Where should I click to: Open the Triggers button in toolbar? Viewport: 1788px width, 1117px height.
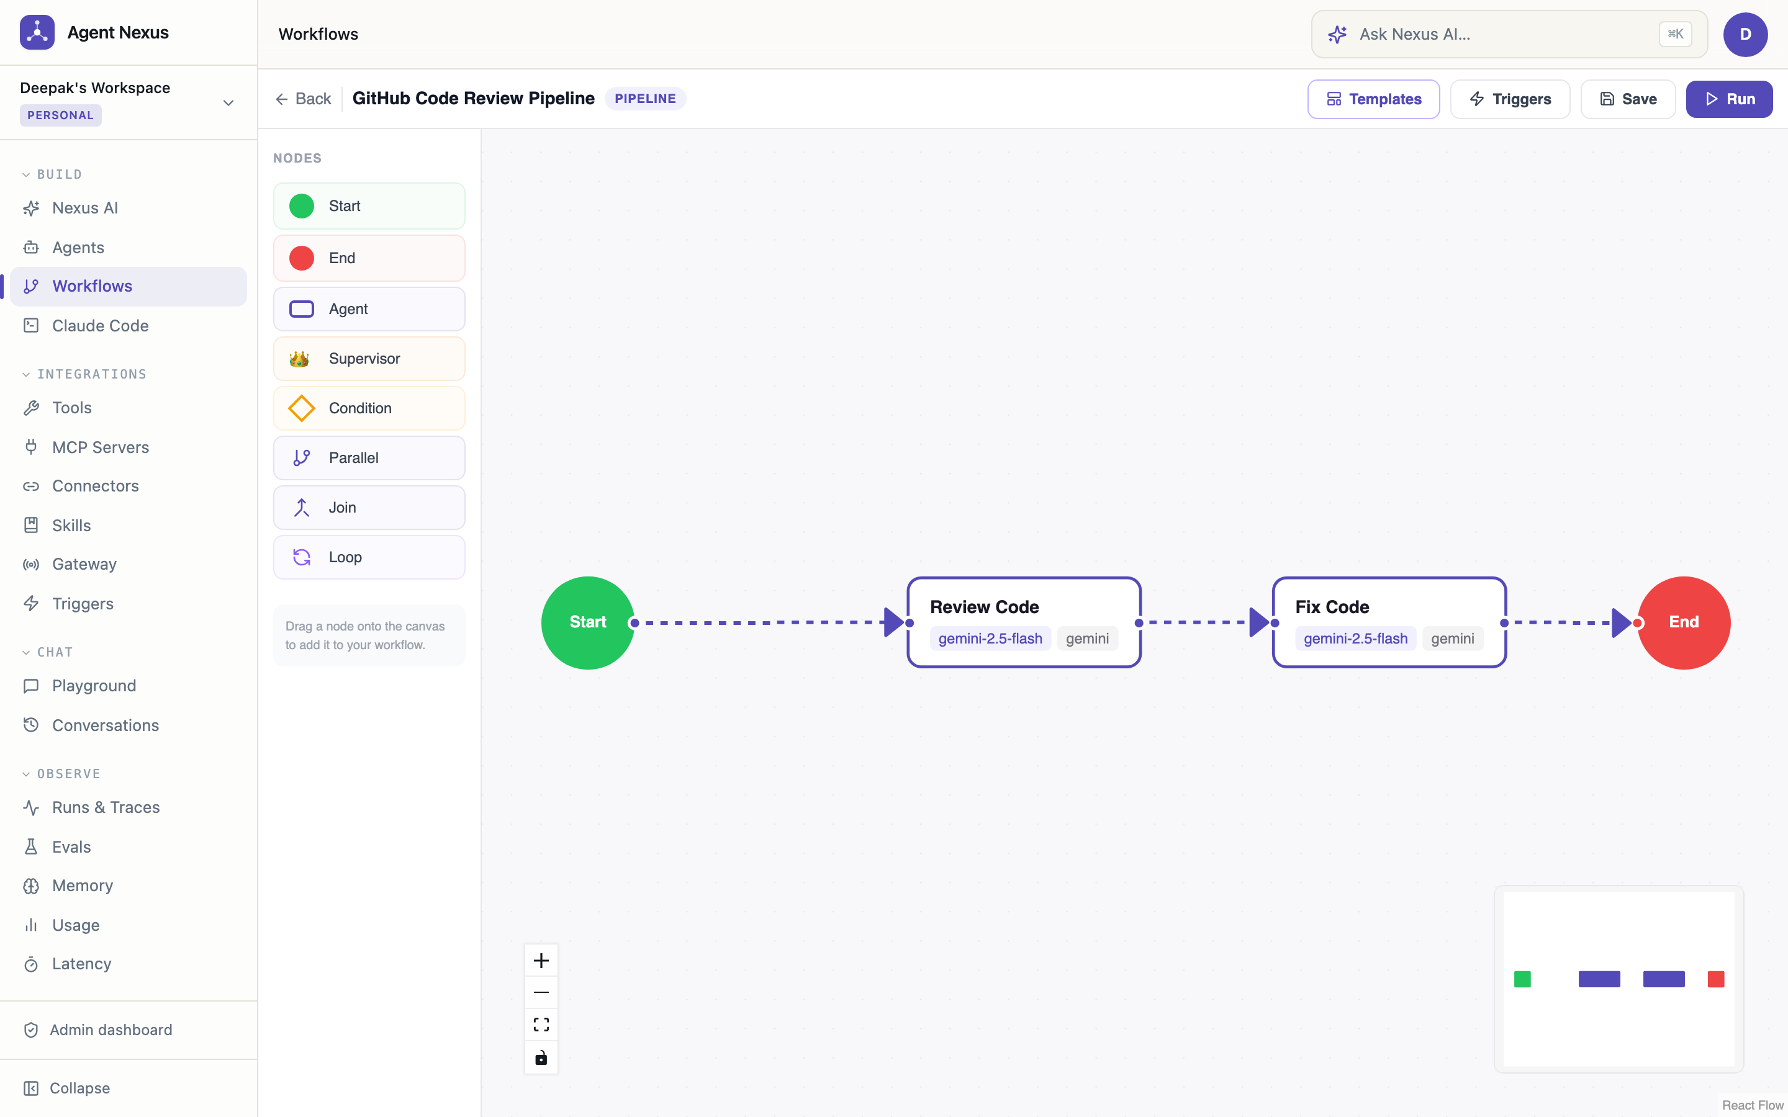1510,99
